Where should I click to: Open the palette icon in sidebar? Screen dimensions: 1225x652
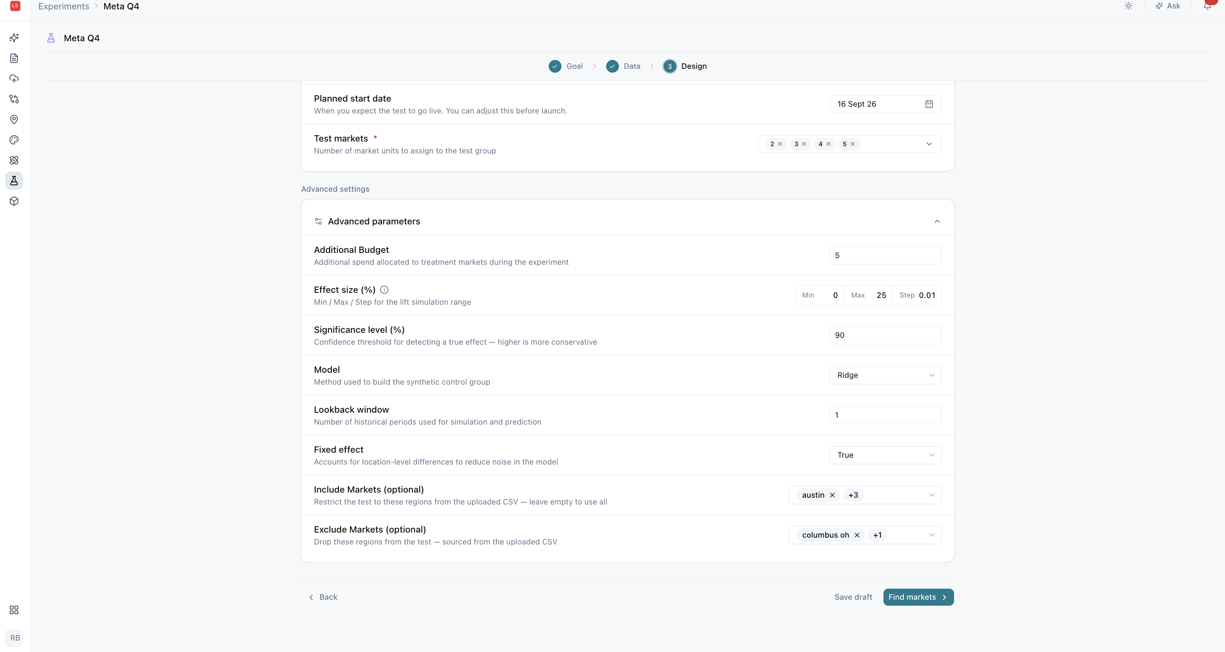pos(14,140)
